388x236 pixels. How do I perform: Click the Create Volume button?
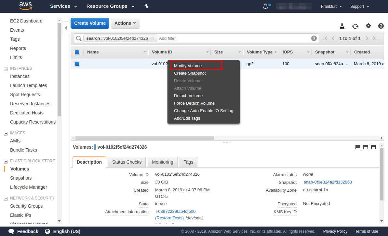tap(90, 23)
